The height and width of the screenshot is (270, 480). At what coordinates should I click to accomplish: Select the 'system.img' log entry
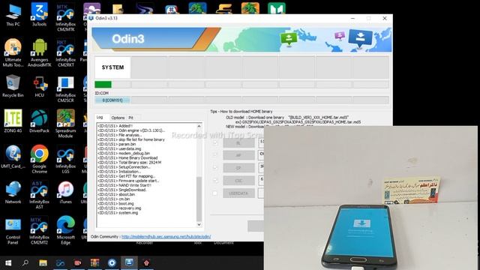[x=118, y=213]
